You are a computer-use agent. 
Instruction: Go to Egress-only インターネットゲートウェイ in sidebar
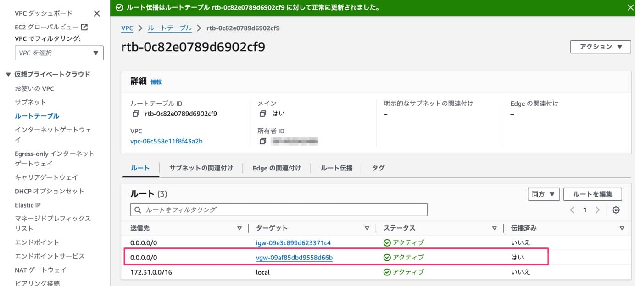(x=55, y=159)
